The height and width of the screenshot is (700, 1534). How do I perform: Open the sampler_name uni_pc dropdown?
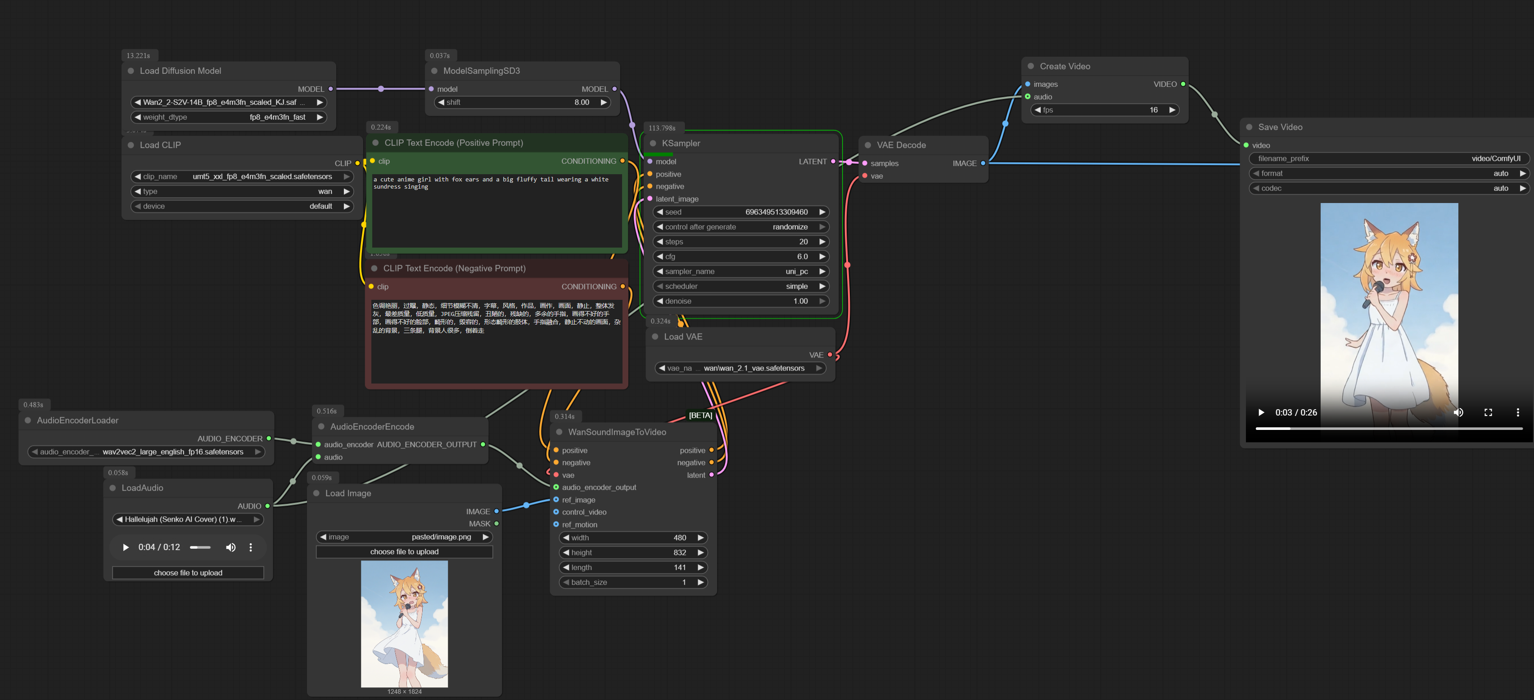(741, 271)
